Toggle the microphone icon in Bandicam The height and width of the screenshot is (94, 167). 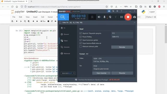point(104,17)
